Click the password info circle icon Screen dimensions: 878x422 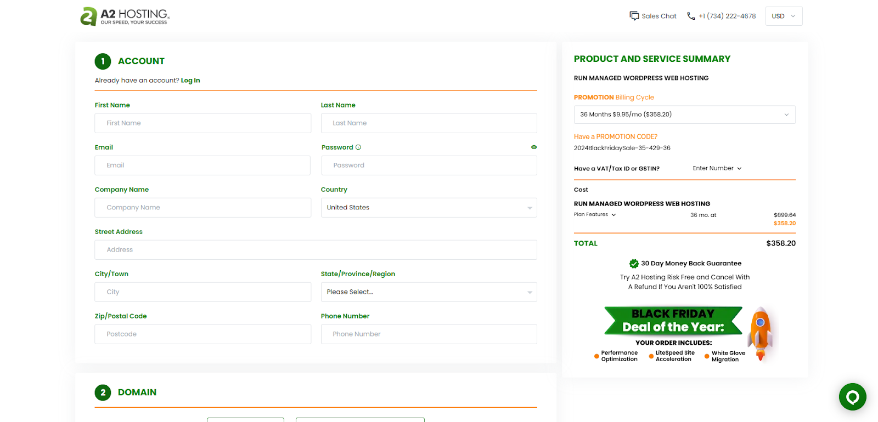pyautogui.click(x=358, y=147)
